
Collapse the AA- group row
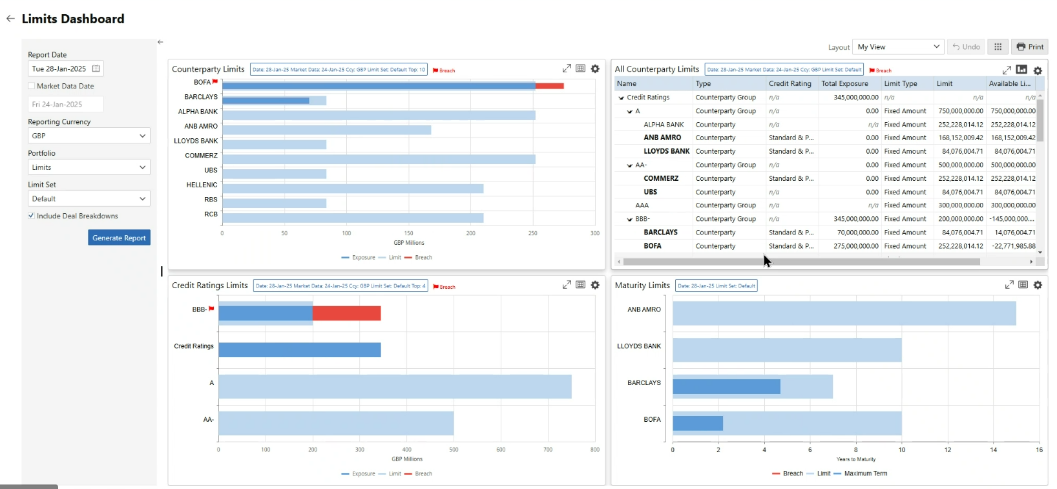[630, 165]
